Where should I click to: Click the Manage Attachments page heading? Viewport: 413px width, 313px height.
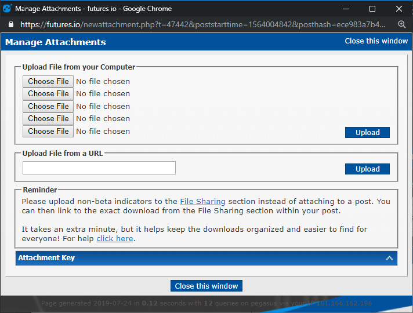point(56,42)
